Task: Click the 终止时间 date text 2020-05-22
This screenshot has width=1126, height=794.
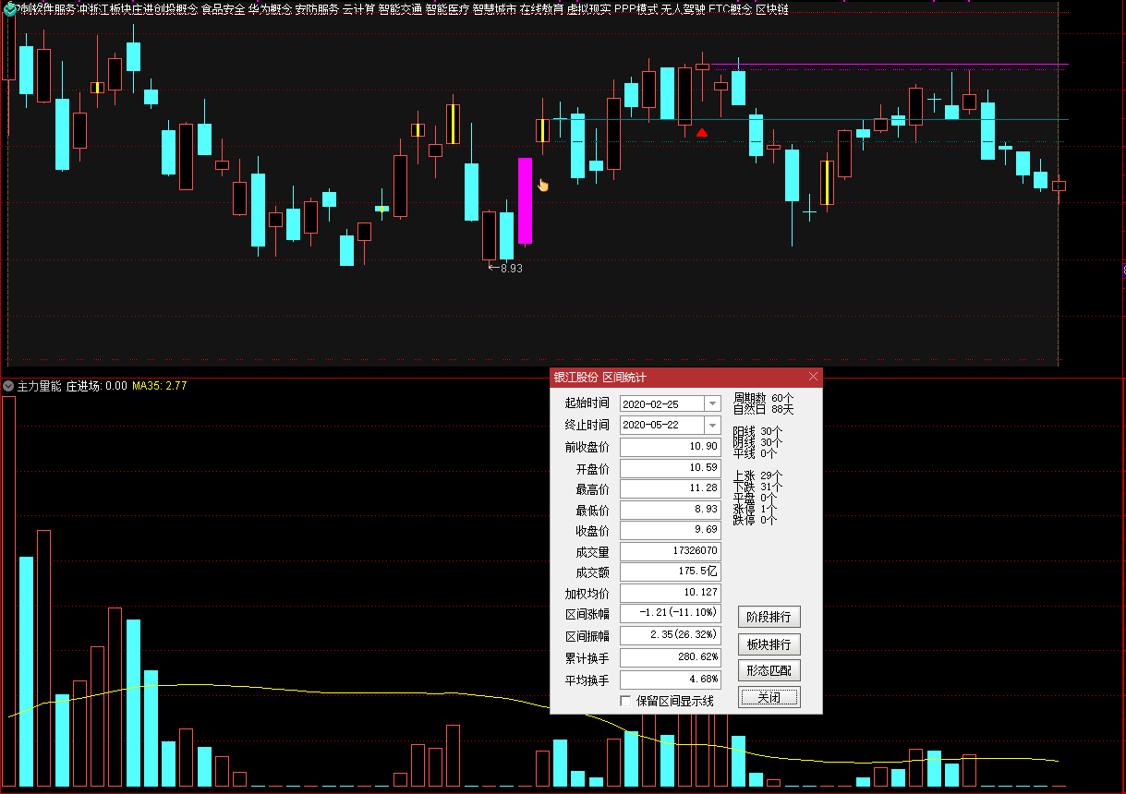Action: [650, 426]
